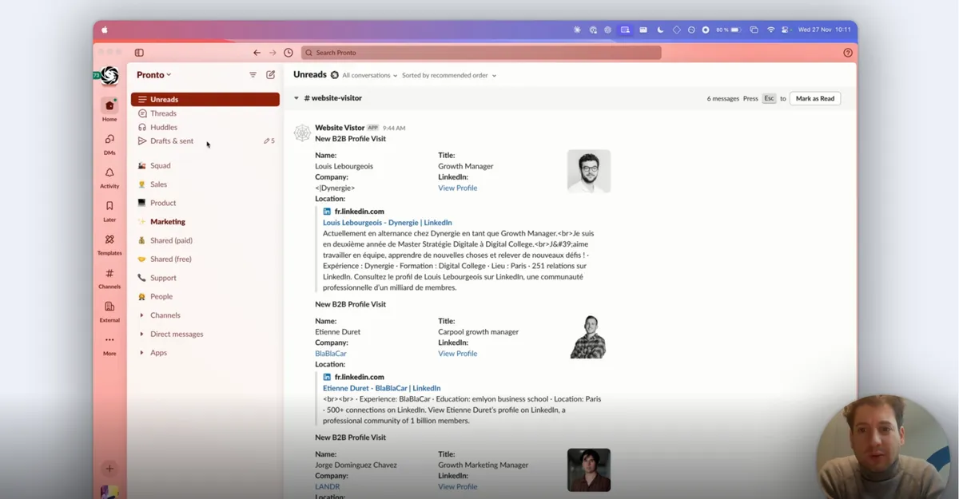Select Drafts & sent in the sidebar
The image size is (959, 499).
[205, 141]
